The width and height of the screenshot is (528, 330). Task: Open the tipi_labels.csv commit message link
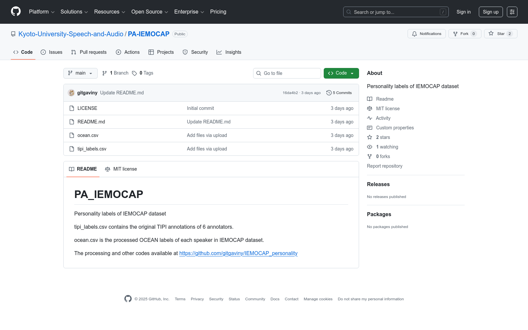[207, 149]
